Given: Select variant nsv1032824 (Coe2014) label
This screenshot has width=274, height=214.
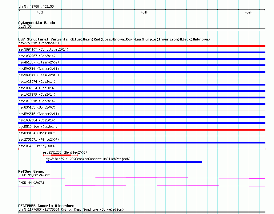Looking at the screenshot, I should (37, 88).
